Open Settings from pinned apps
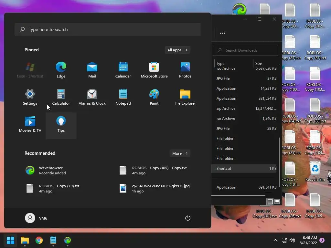 coord(30,97)
